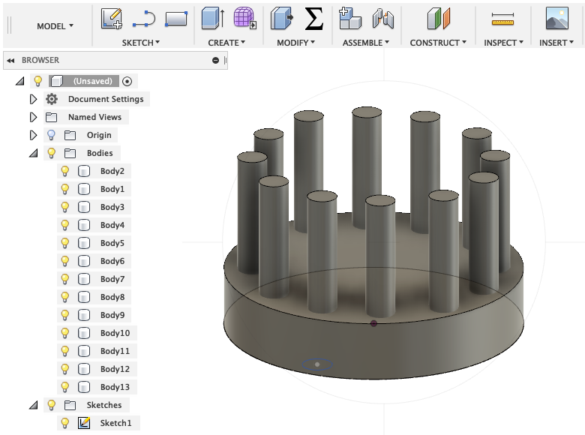Open the CONSTRUCT menu
The width and height of the screenshot is (585, 435).
click(438, 43)
